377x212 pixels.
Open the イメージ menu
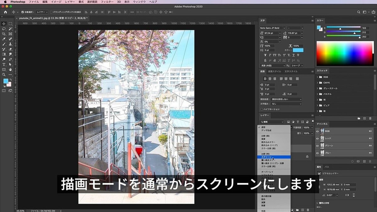point(56,2)
